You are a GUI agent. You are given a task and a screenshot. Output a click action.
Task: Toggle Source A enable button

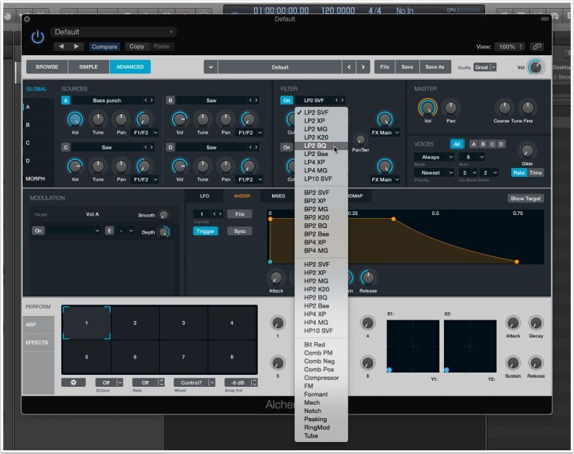coord(66,100)
